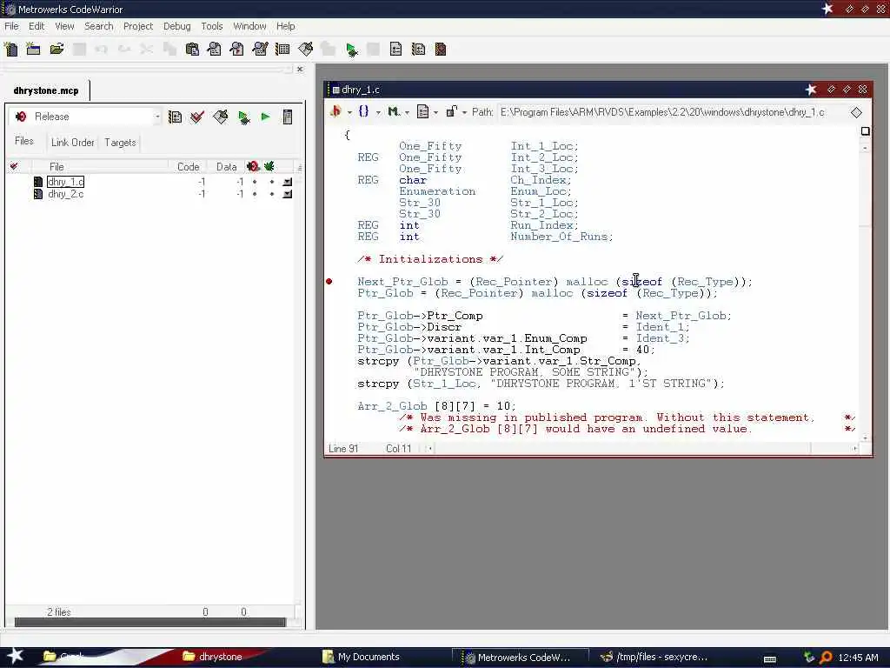Open the Debug menu
Image resolution: width=890 pixels, height=668 pixels.
click(177, 26)
